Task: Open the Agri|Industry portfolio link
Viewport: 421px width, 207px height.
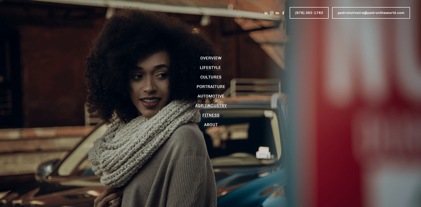Action: click(x=210, y=106)
